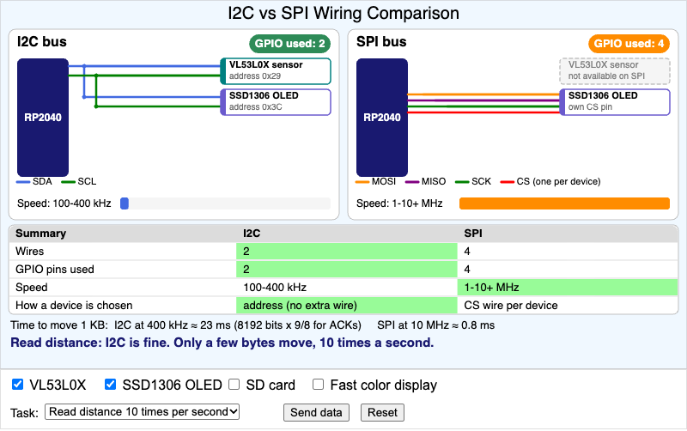Viewport: 687px width, 431px height.
Task: Click the MISO legend label
Action: (434, 181)
